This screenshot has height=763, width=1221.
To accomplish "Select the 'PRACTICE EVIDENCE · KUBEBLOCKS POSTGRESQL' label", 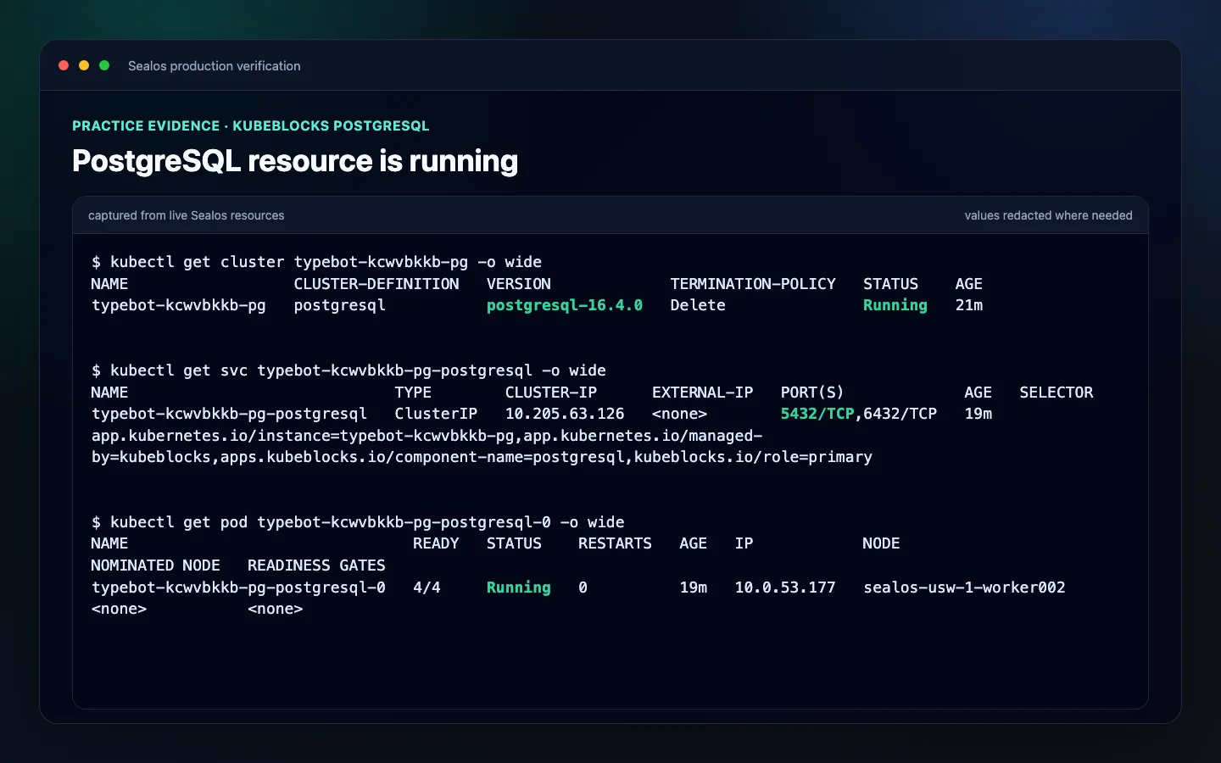I will pos(251,125).
